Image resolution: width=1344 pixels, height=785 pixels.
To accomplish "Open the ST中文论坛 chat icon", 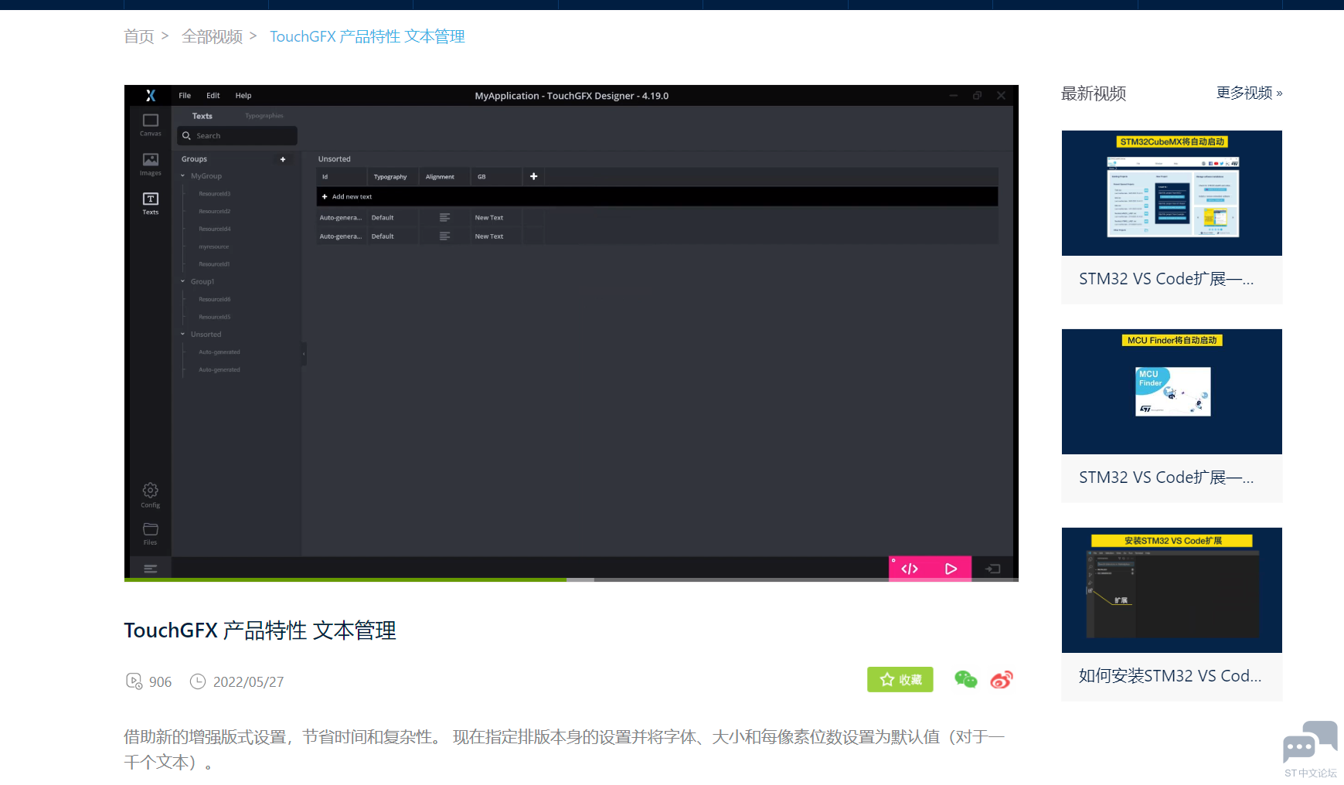I will pyautogui.click(x=1311, y=742).
